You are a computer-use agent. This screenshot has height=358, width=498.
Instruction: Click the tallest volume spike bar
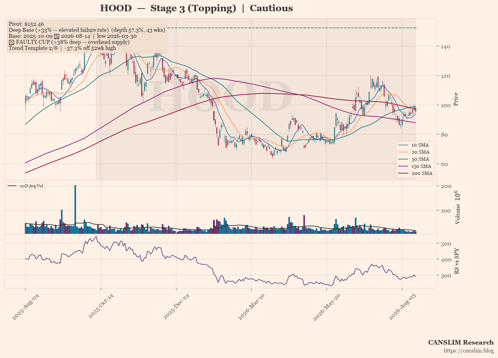click(x=75, y=209)
